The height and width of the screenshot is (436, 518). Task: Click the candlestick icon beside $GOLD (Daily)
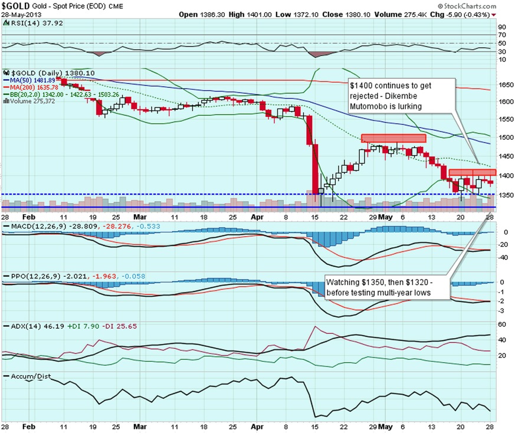pos(6,73)
